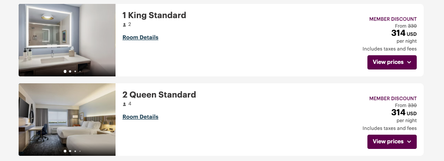This screenshot has width=444, height=161.
Task: Select the last small carousel dot on Queen photo
Action: coord(80,151)
